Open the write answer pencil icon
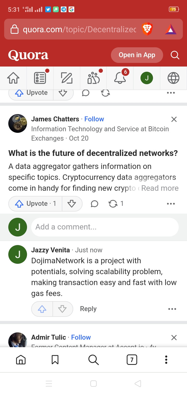This screenshot has height=395, width=187. 67,78
